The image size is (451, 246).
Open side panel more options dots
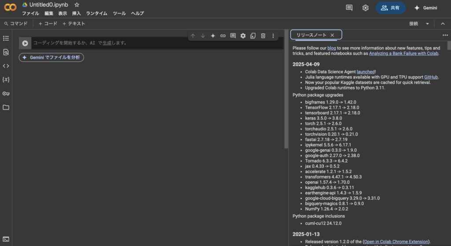445,35
